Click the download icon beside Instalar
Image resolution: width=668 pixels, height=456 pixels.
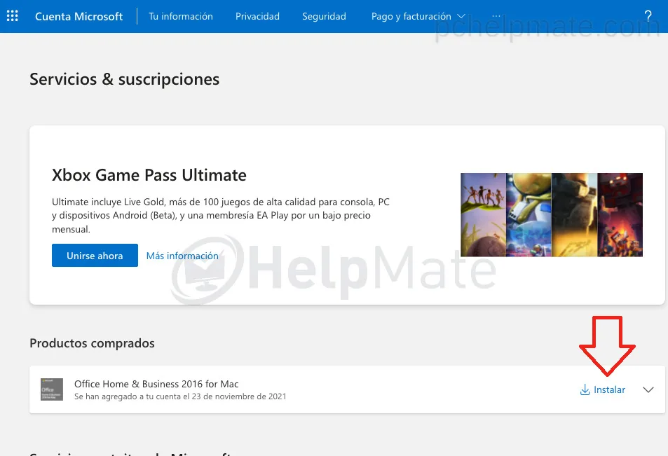[x=585, y=389]
